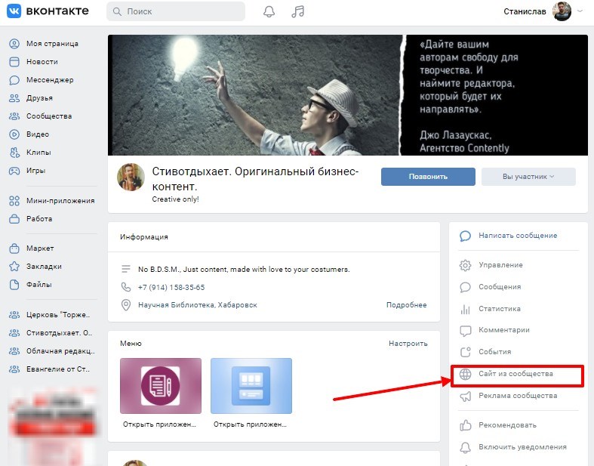The image size is (594, 466).
Task: Click the Позвонить button
Action: coord(428,177)
